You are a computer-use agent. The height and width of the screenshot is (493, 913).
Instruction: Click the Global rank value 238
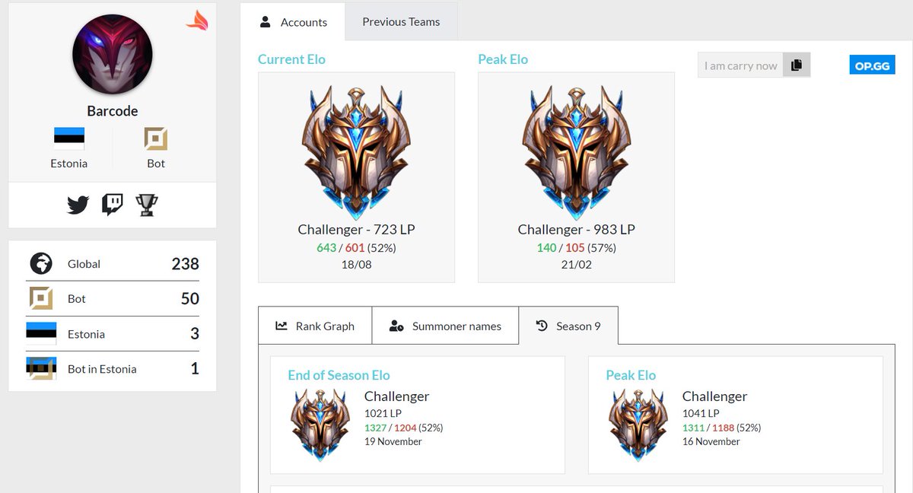point(185,264)
